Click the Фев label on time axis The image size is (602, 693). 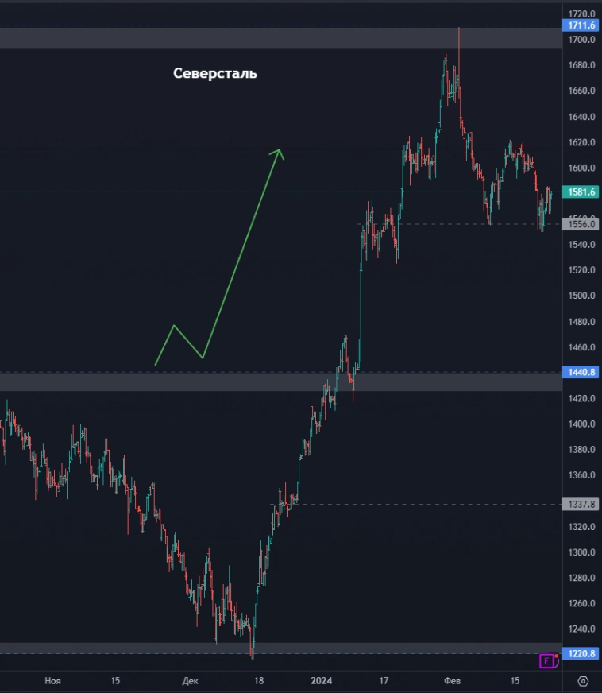(x=452, y=681)
